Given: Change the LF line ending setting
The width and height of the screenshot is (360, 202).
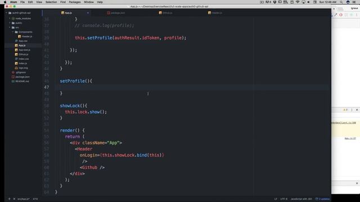Looking at the screenshot, I should pyautogui.click(x=276, y=199).
